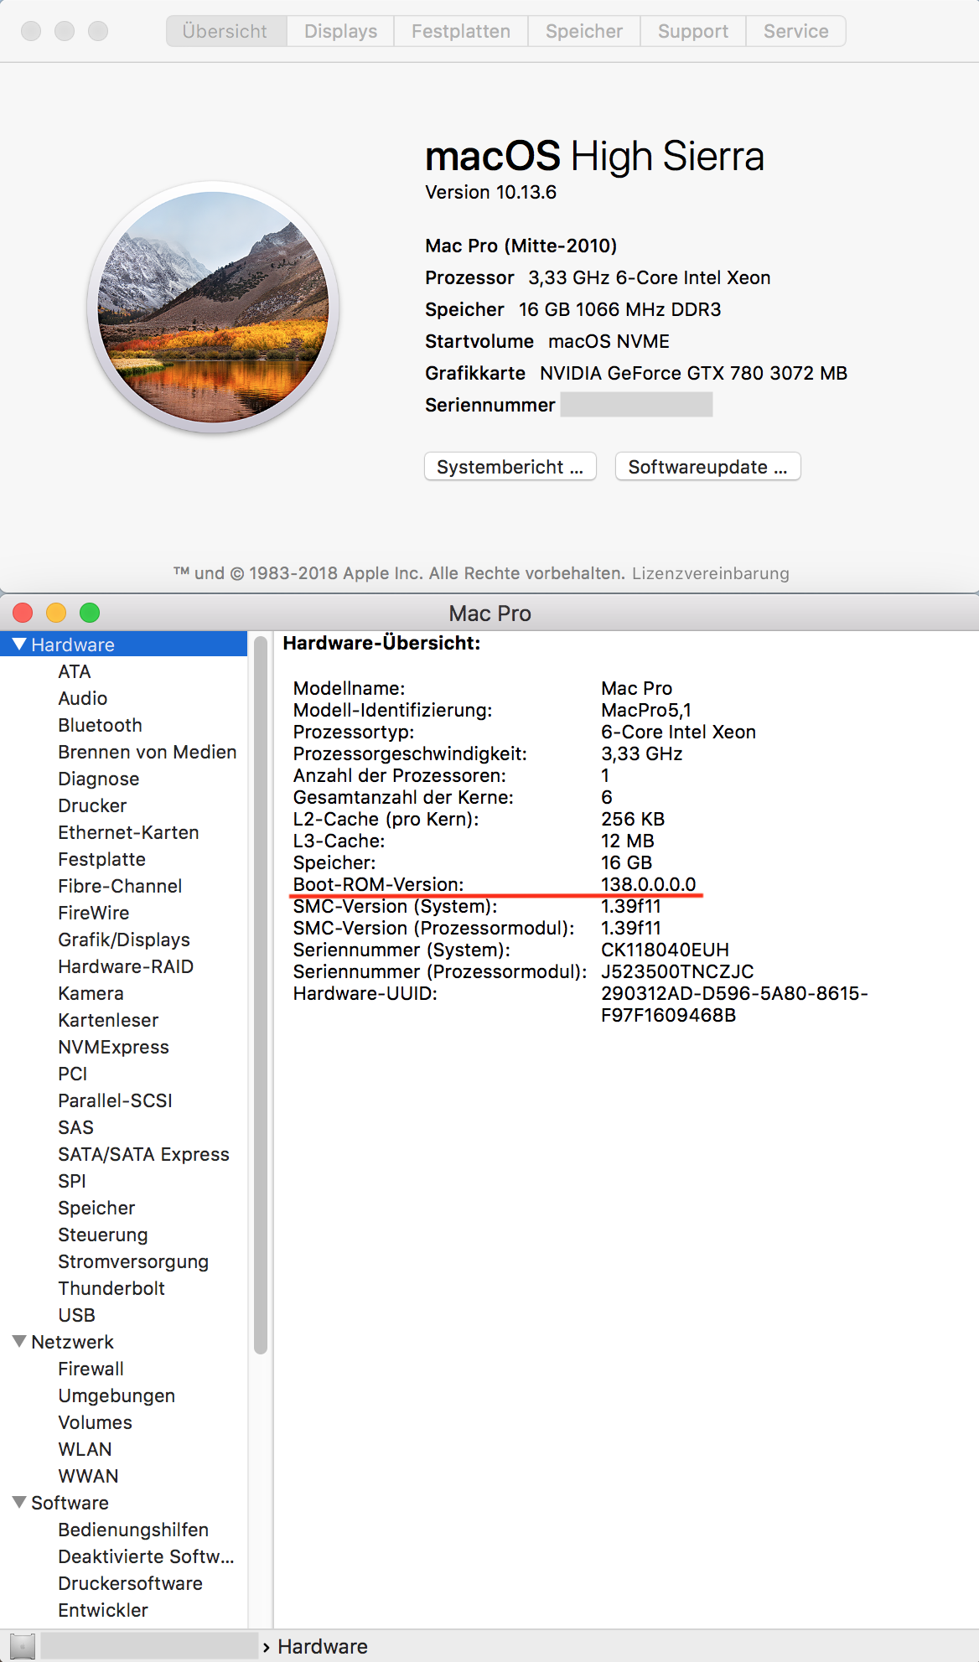This screenshot has width=979, height=1662.
Task: Select the Netzwerk category
Action: click(x=73, y=1342)
